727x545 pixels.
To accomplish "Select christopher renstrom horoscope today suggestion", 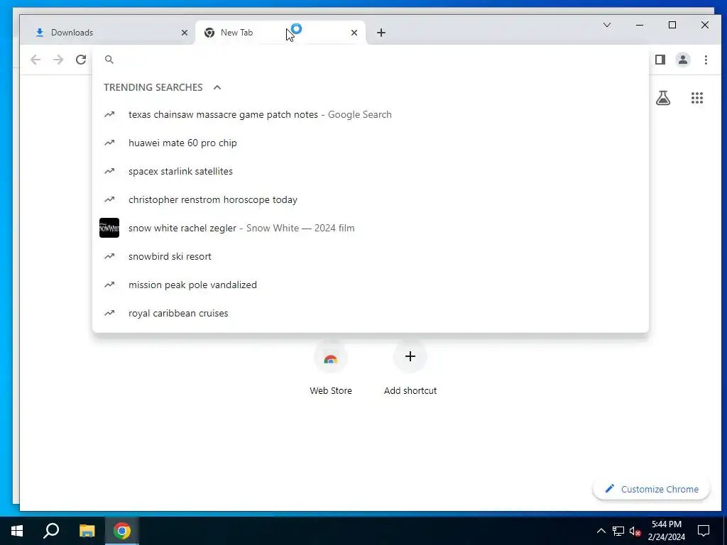I will click(x=371, y=199).
